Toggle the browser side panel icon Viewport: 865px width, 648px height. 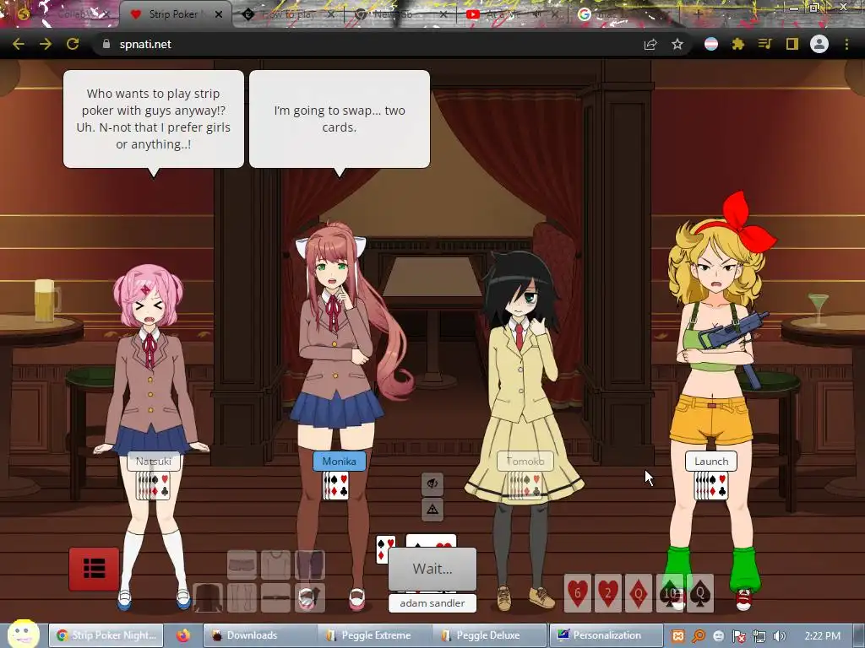click(x=792, y=44)
